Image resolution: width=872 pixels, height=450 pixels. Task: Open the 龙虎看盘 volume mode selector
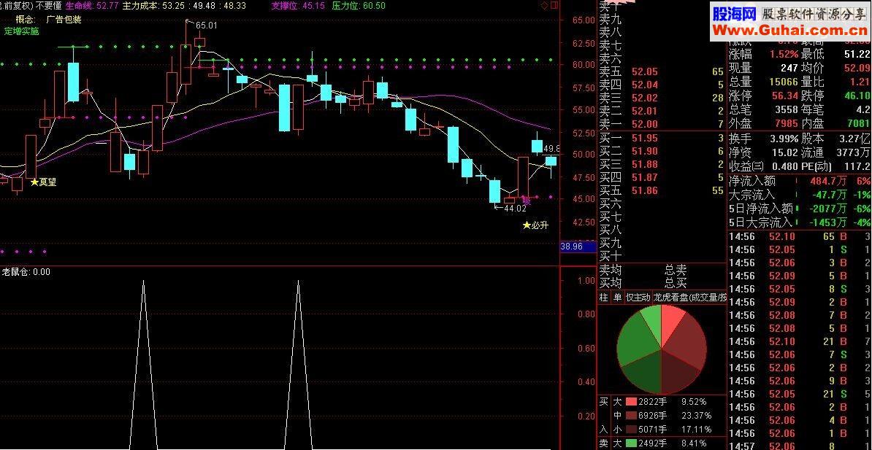pyautogui.click(x=689, y=298)
